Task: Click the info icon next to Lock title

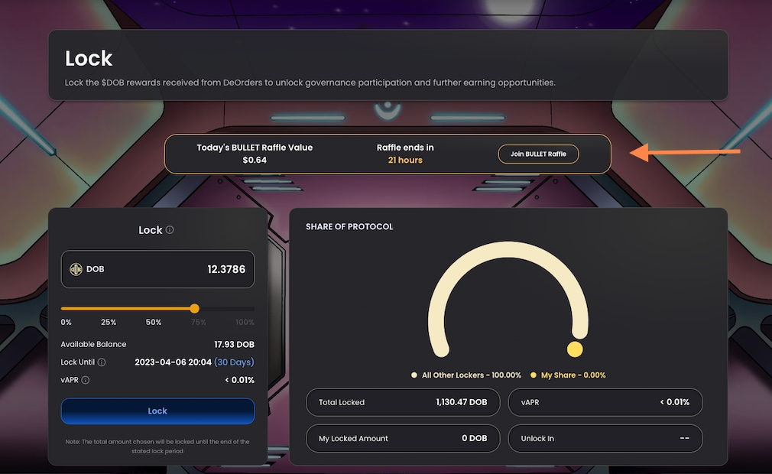Action: click(170, 230)
